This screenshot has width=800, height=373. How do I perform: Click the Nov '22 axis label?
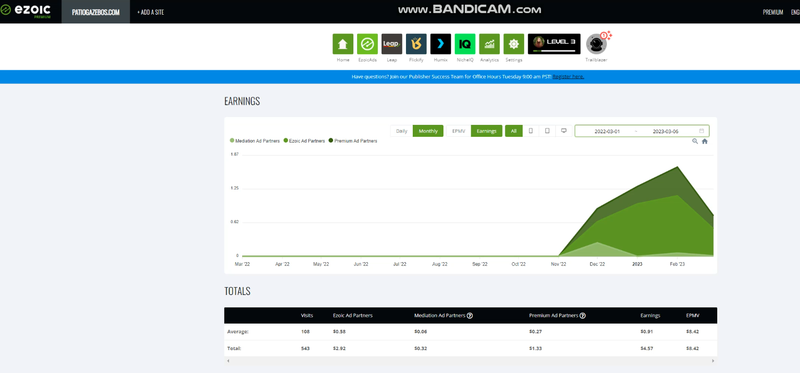558,264
